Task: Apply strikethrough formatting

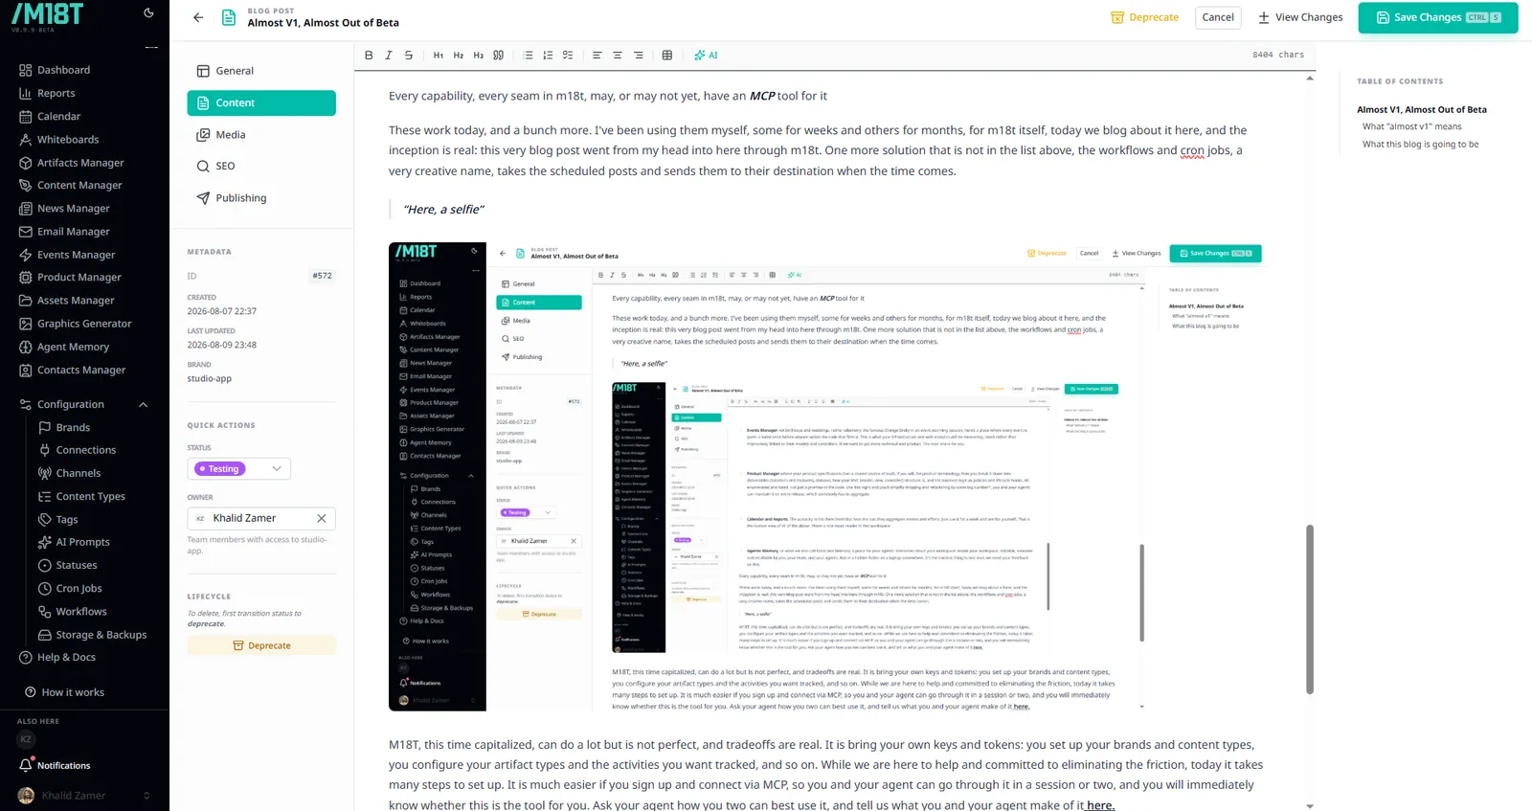Action: click(409, 56)
